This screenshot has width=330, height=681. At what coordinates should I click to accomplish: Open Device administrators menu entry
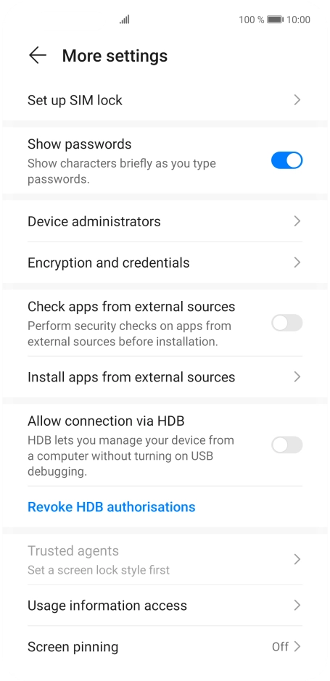(165, 221)
